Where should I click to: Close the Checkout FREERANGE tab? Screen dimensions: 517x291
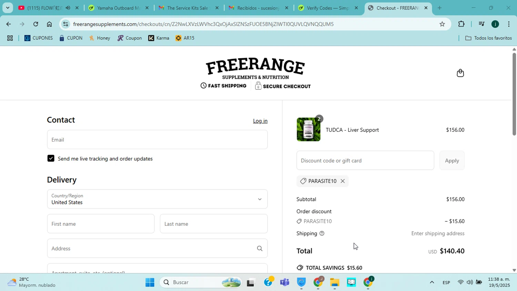(426, 8)
